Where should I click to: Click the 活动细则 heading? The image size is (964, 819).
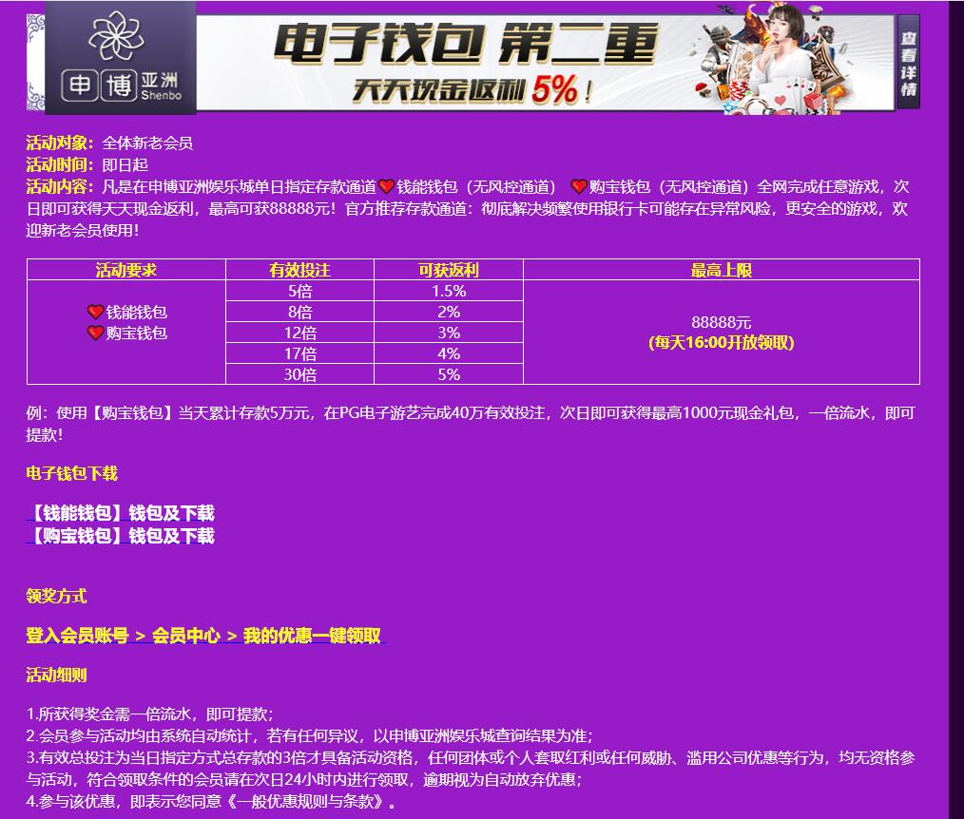pos(56,676)
